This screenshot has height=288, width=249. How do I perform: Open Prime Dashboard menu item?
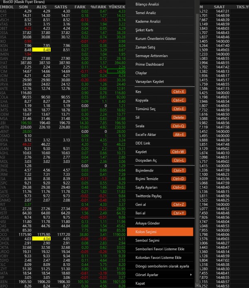[x=160, y=64]
